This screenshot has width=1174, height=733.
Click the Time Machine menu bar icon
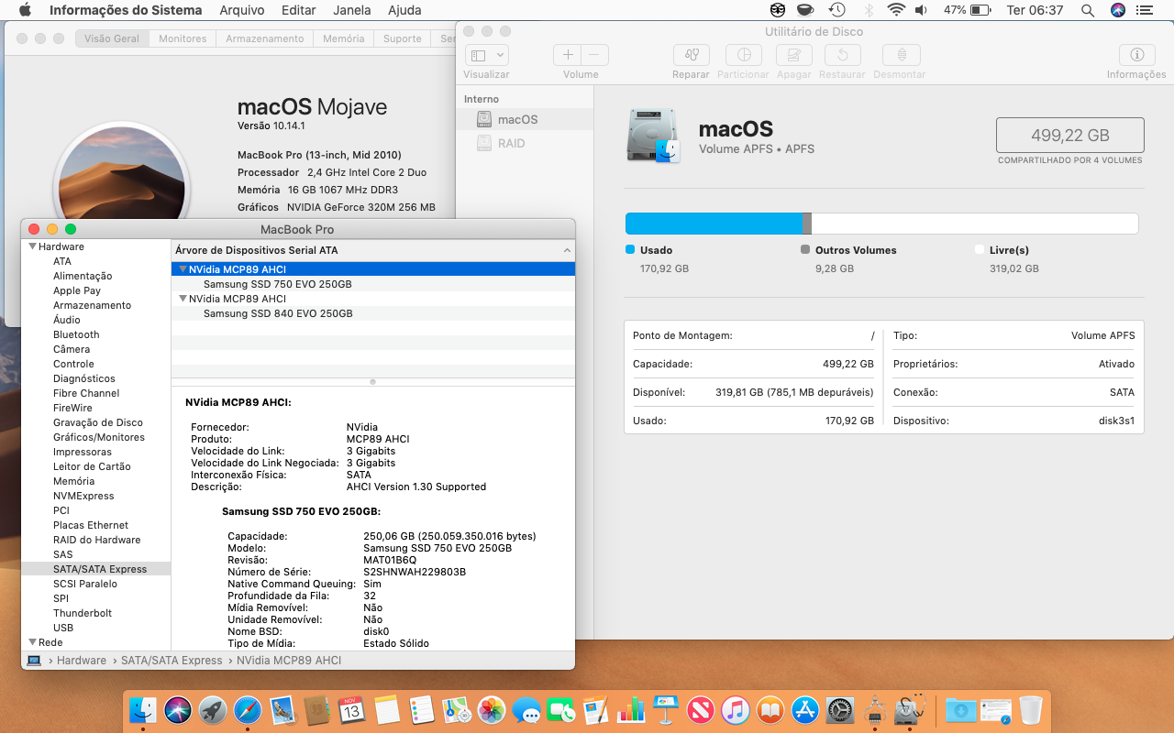pyautogui.click(x=836, y=10)
